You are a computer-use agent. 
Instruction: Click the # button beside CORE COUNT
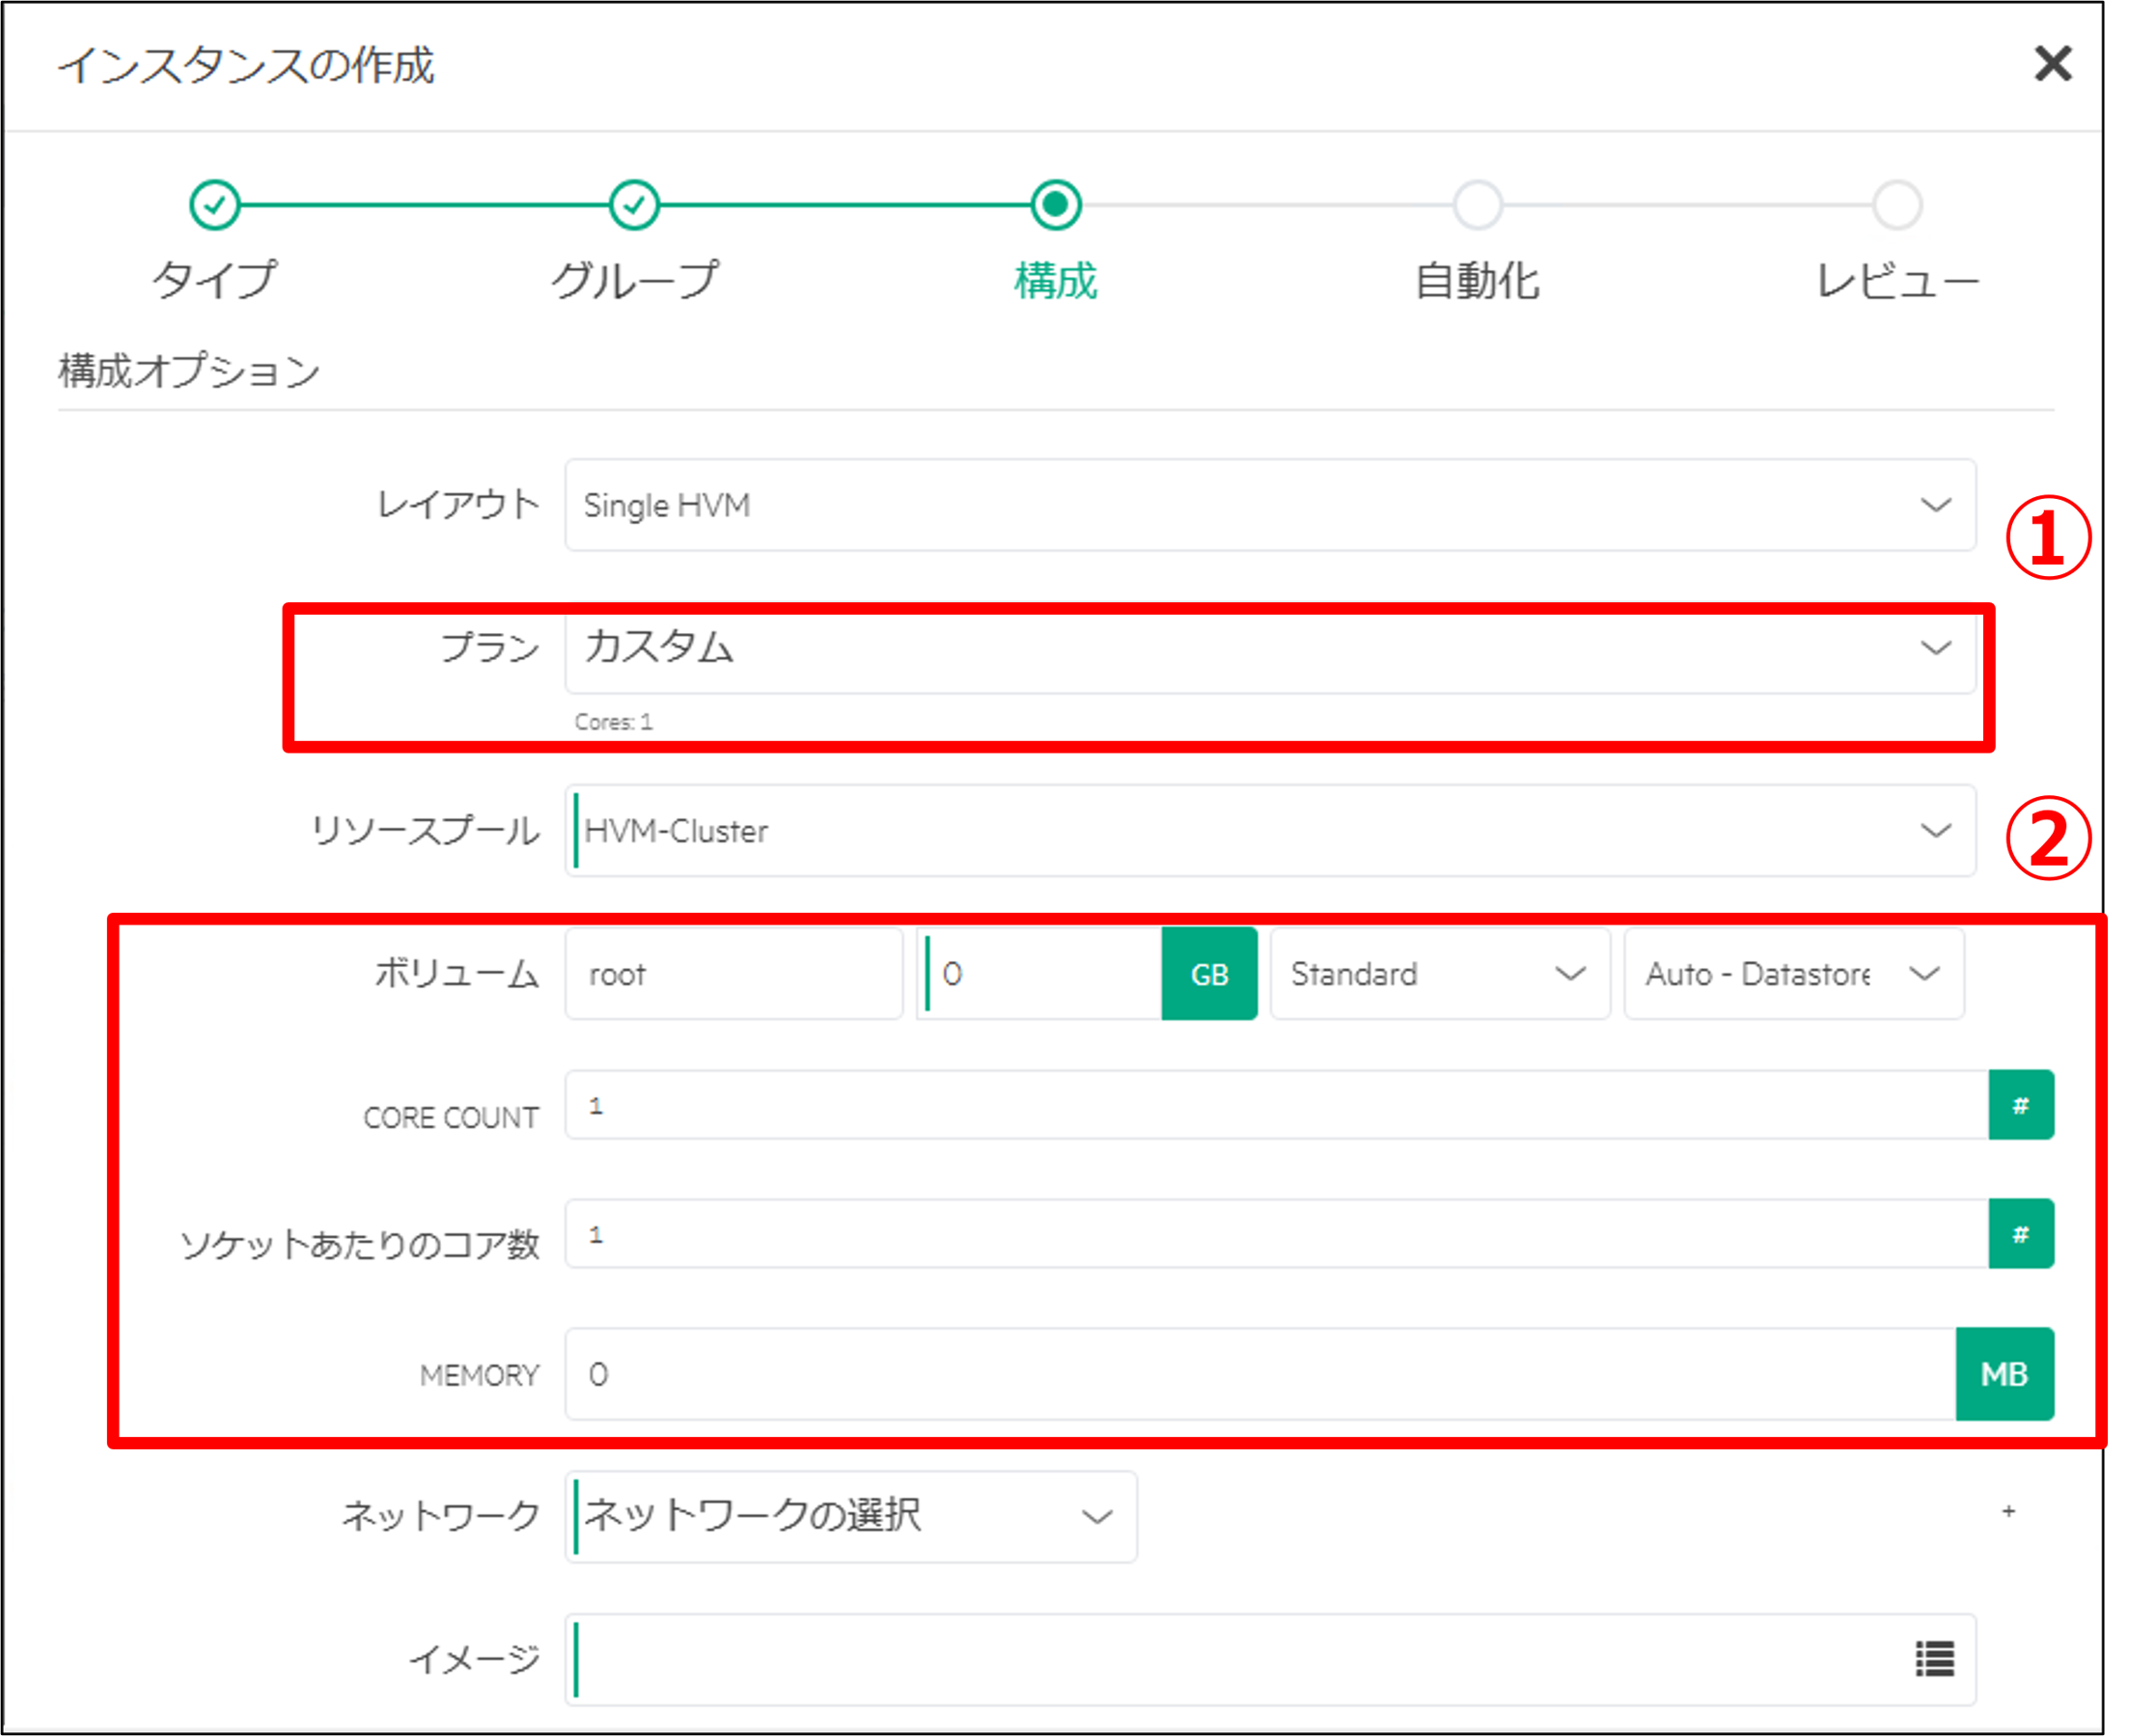point(2020,1105)
